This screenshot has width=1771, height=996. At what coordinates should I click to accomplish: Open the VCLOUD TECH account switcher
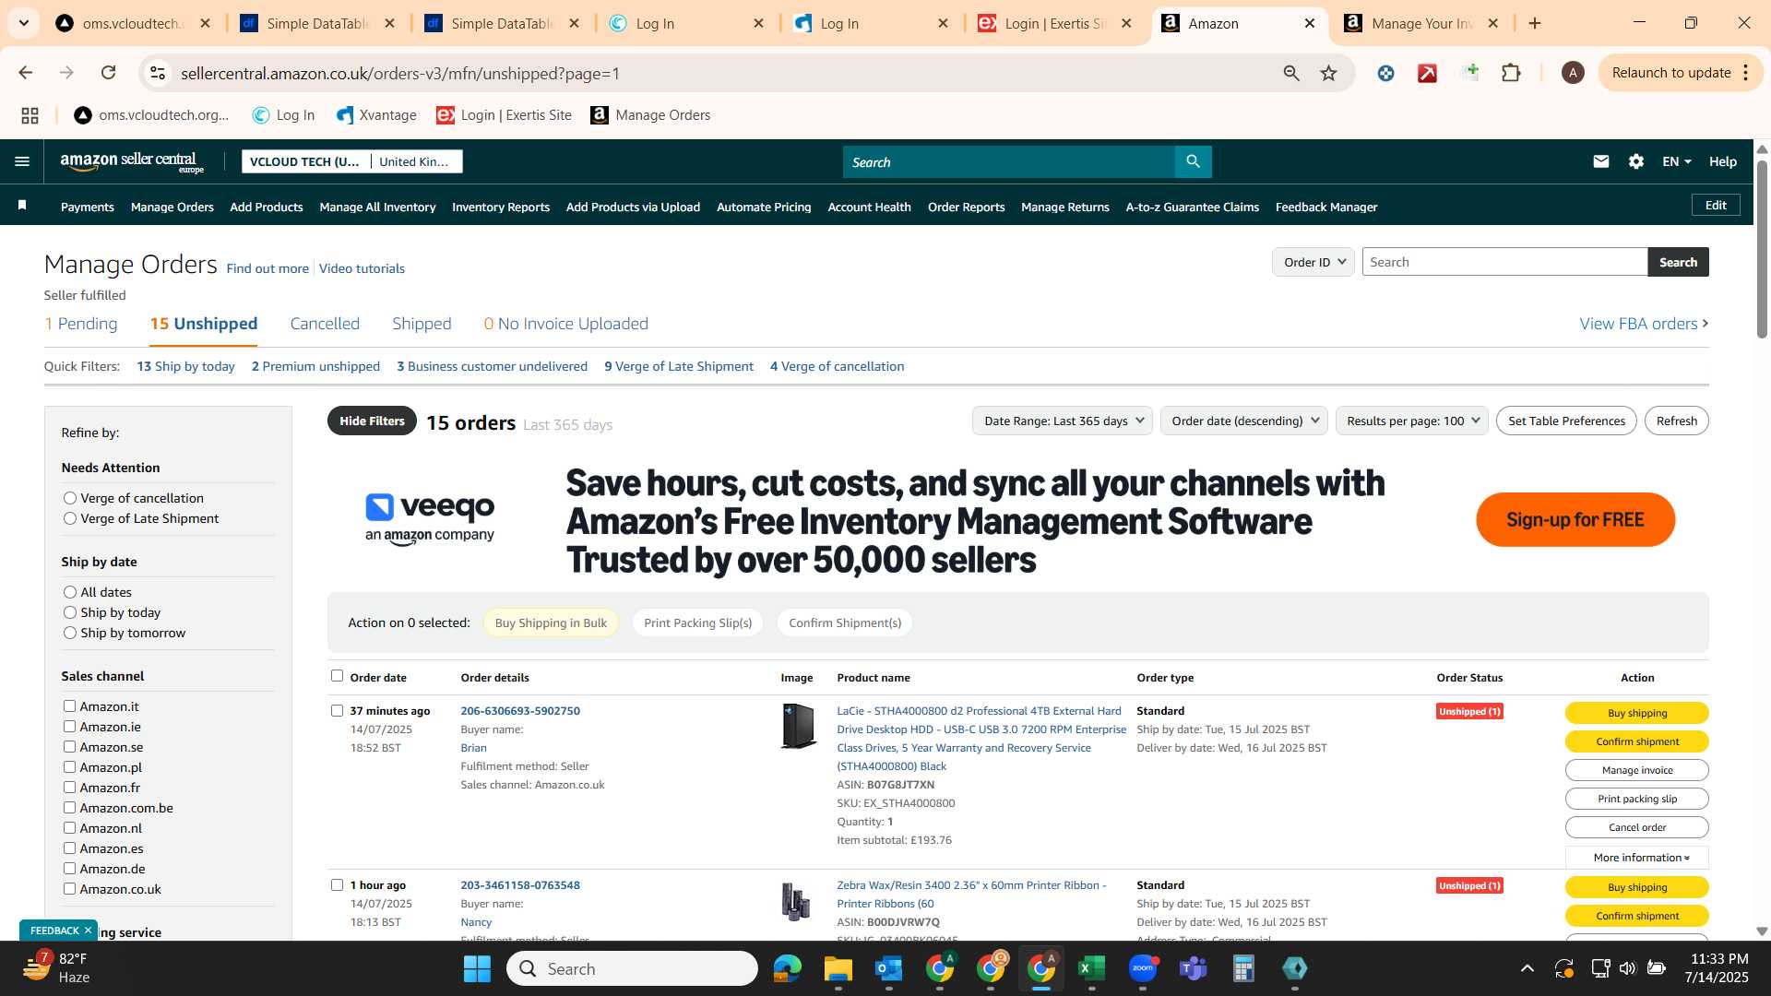[x=352, y=161]
